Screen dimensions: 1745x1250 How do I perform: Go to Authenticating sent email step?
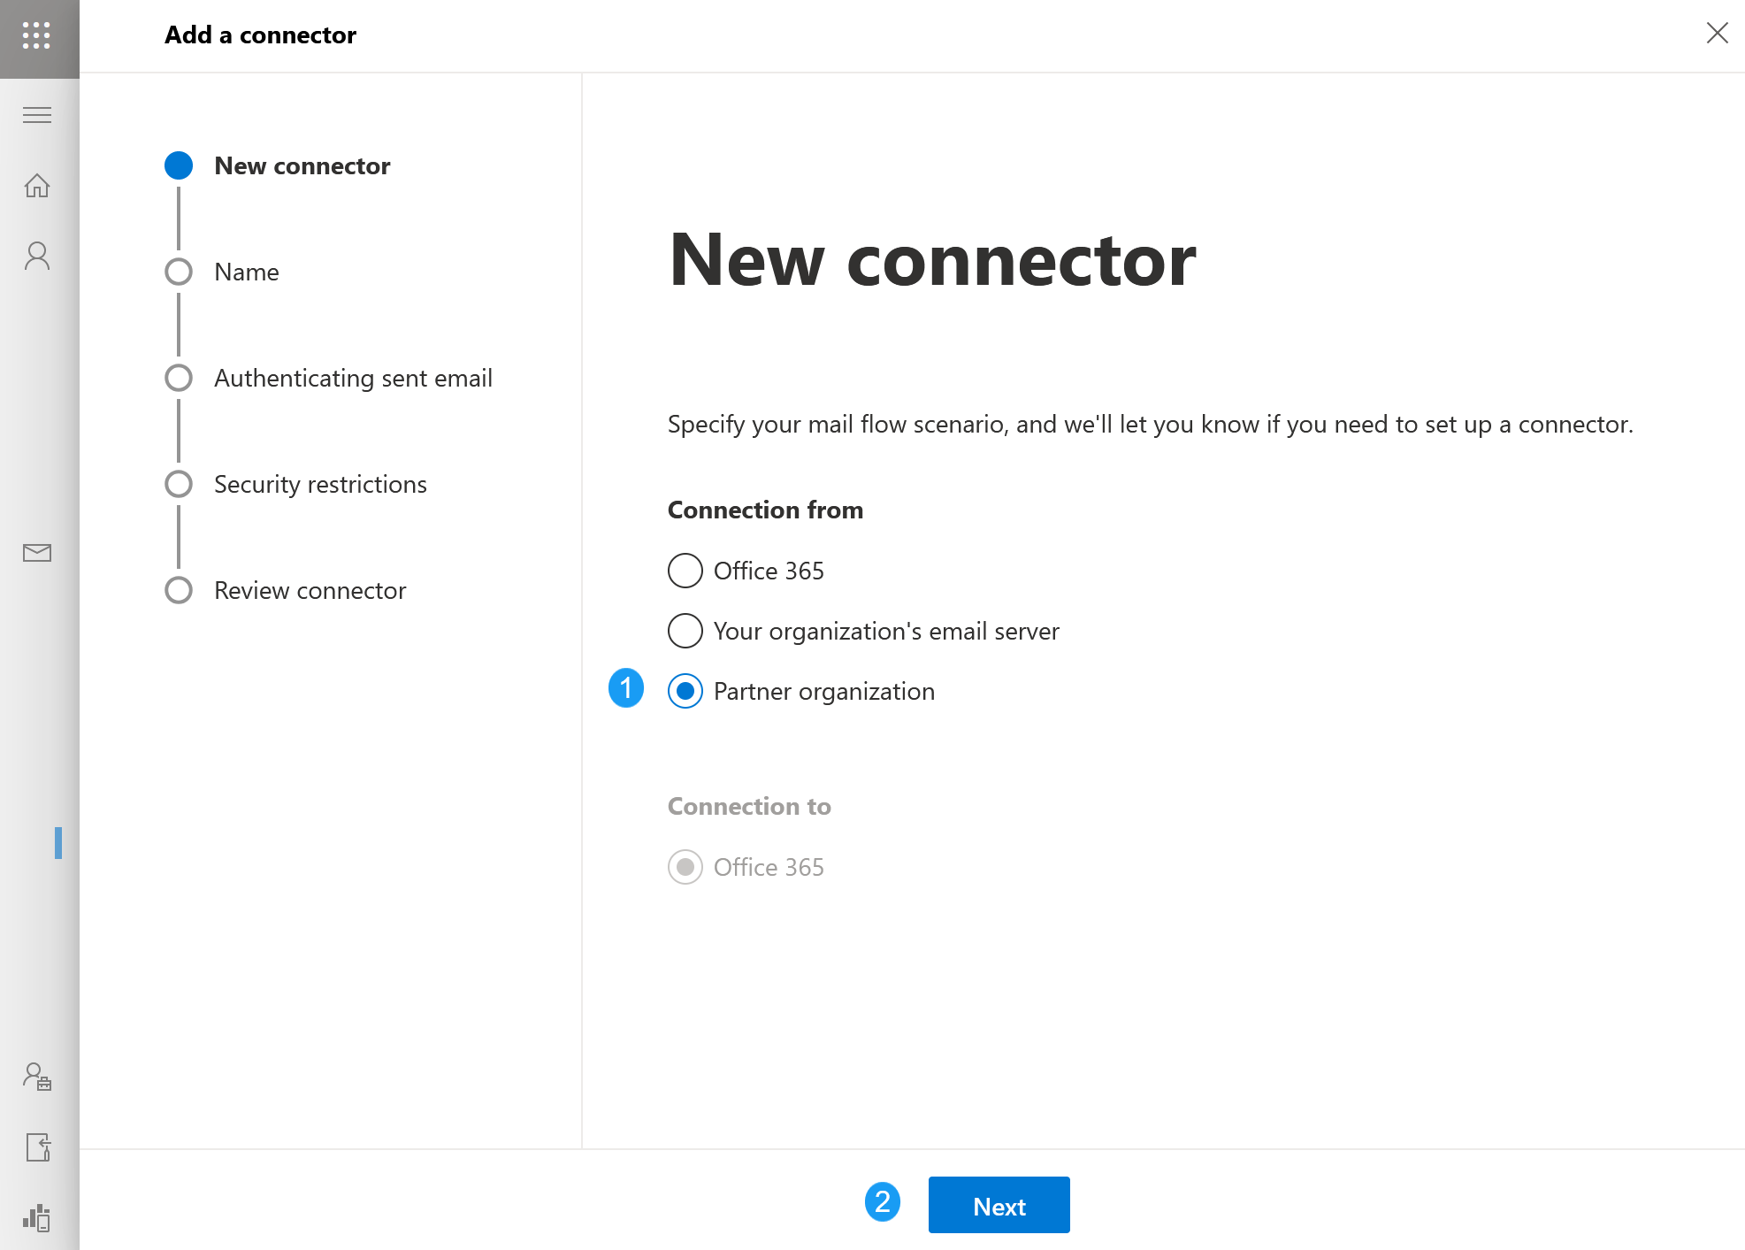click(353, 378)
